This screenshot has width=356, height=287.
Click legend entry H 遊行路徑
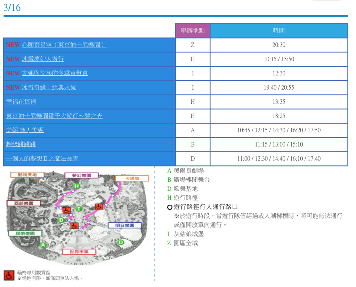click(183, 198)
